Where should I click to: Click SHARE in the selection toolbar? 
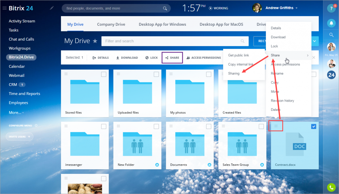coord(172,57)
